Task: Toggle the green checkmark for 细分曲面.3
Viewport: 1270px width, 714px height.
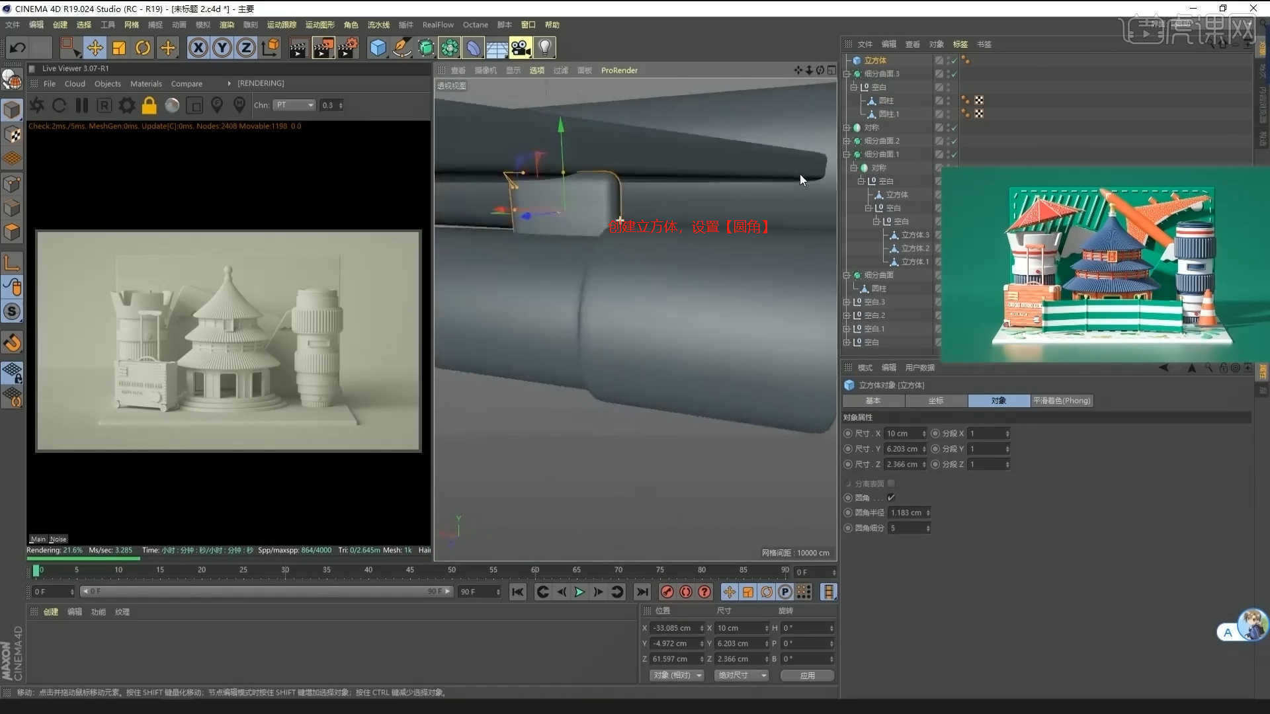Action: pyautogui.click(x=954, y=73)
